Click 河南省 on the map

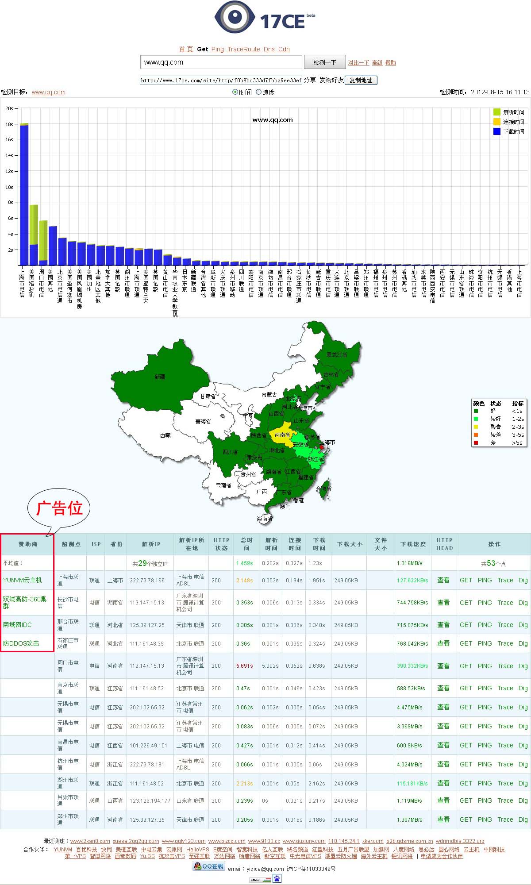282,435
